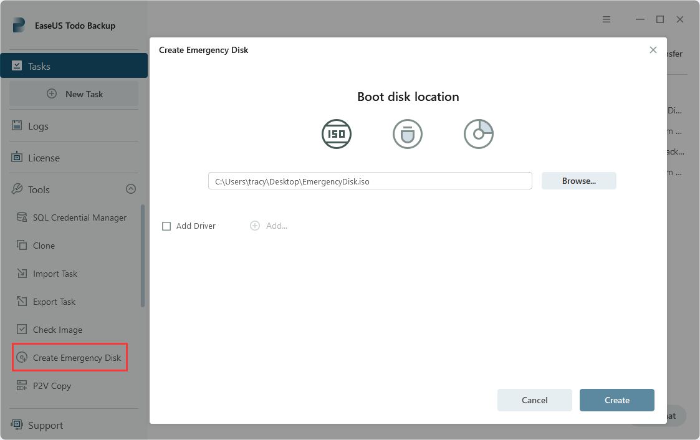Screen dimensions: 700x440
Task: Open the hamburger menu in title bar
Action: pos(607,19)
